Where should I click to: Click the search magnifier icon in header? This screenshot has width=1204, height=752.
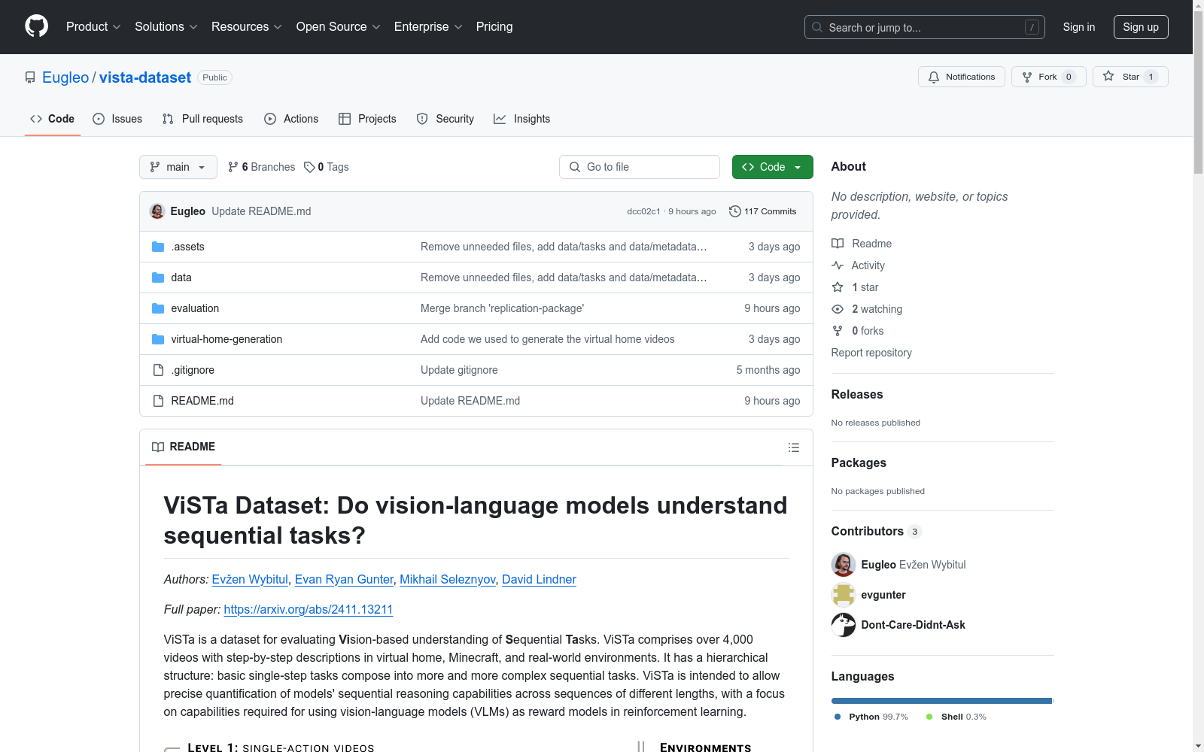pyautogui.click(x=817, y=27)
